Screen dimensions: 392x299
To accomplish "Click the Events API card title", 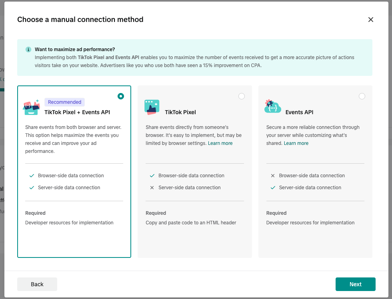I will pyautogui.click(x=299, y=112).
